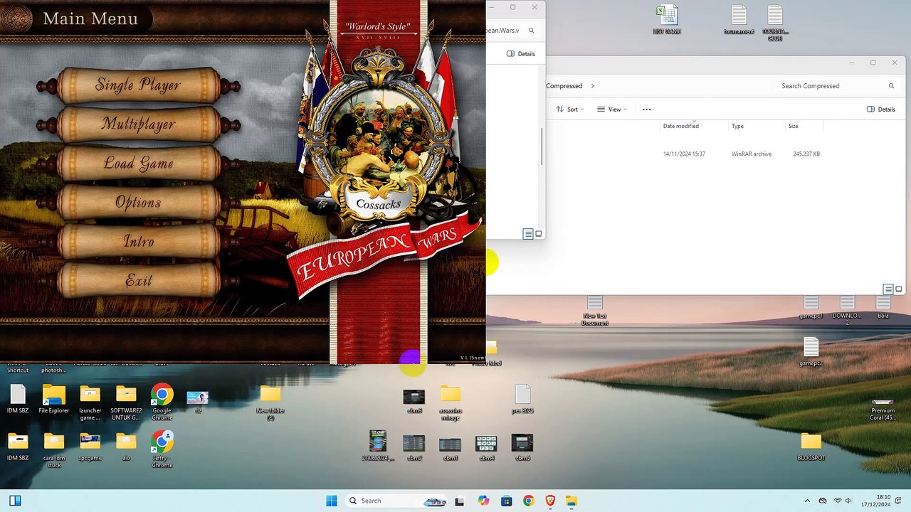The width and height of the screenshot is (911, 512).
Task: Select the cbm4 image file
Action: pos(486,448)
